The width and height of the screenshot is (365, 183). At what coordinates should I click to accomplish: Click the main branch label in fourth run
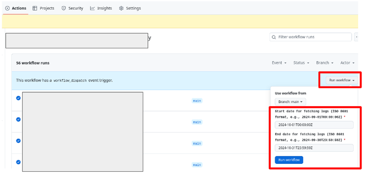(x=197, y=165)
